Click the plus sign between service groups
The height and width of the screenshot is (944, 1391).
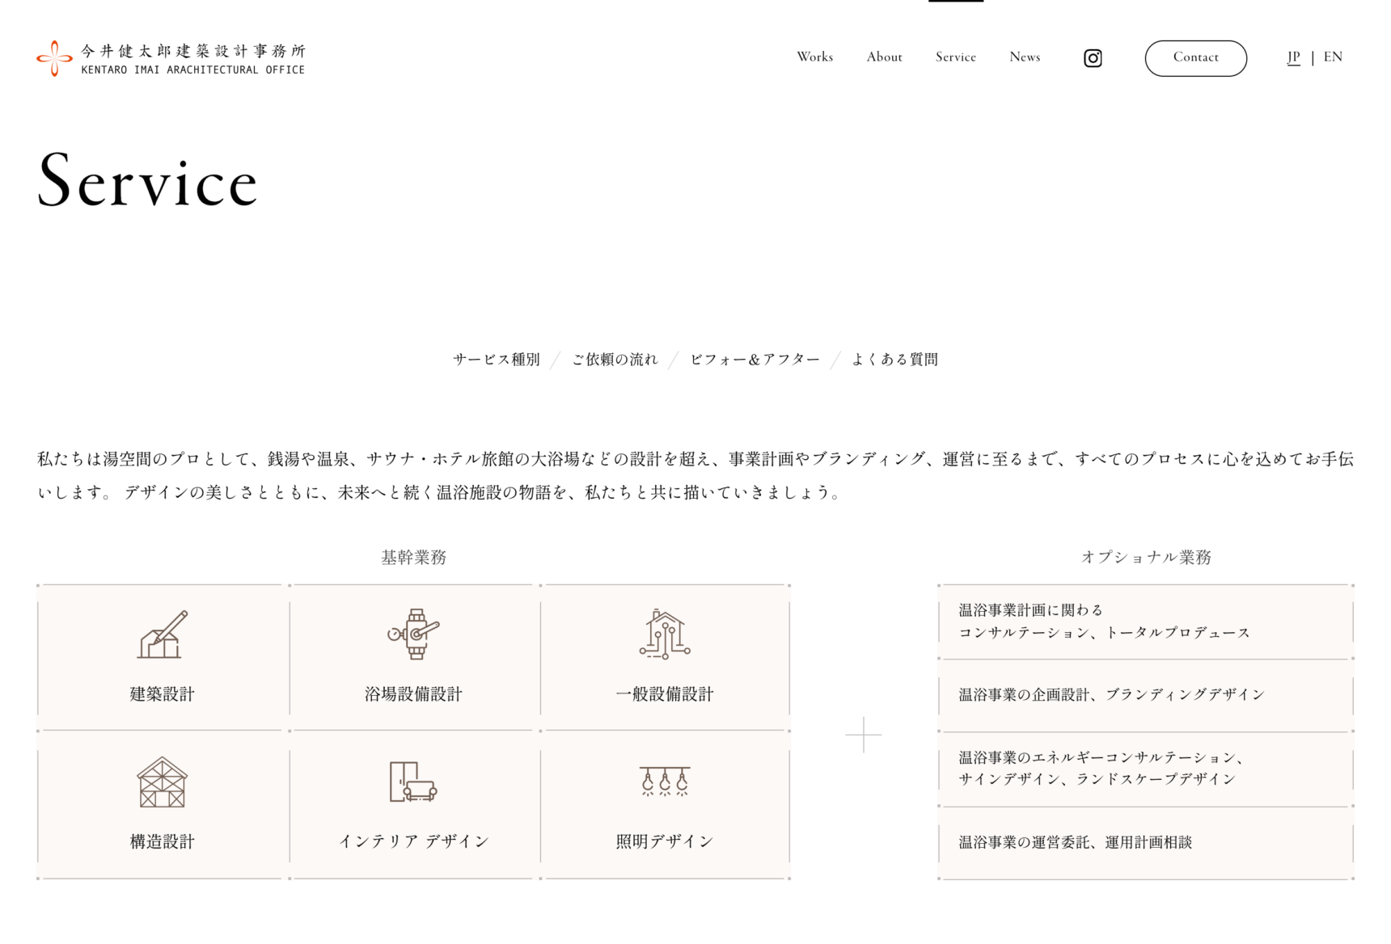click(x=863, y=735)
